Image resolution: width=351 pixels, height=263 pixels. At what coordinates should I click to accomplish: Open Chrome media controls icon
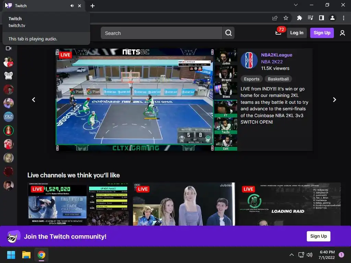(x=310, y=18)
